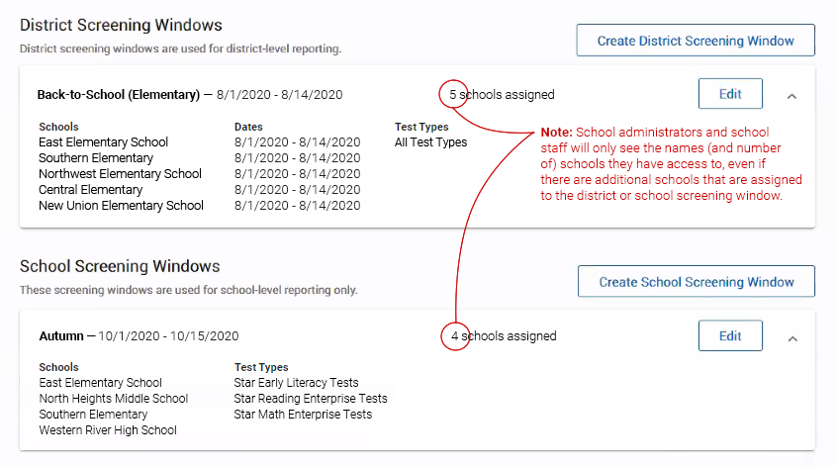Click Create School Screening Window button
This screenshot has height=467, width=837.
coord(697,281)
